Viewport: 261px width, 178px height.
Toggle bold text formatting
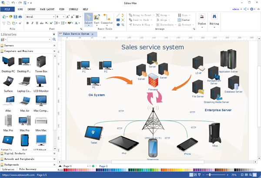coord(27,24)
